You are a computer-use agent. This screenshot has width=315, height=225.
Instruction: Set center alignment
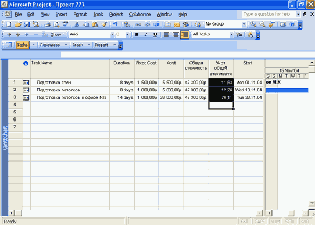176,34
